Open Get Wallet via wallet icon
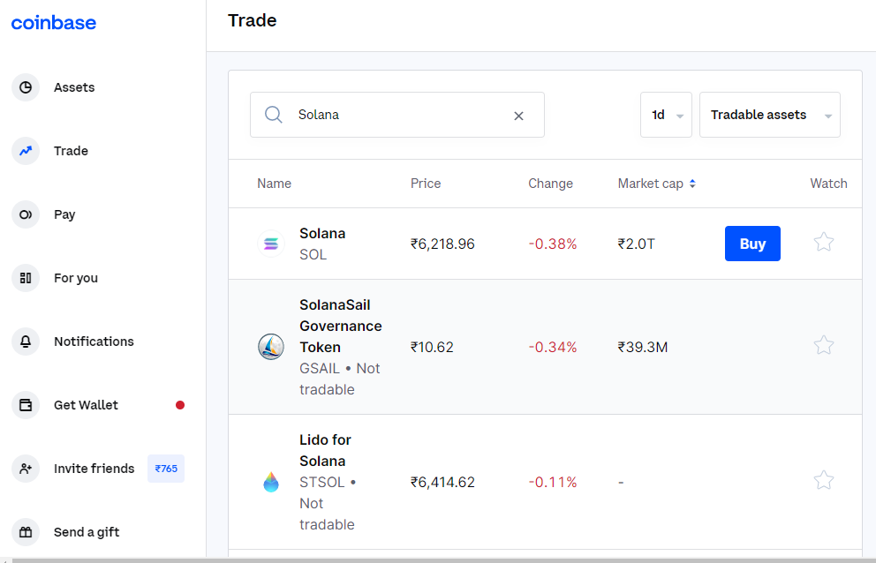The image size is (876, 563). (x=26, y=405)
